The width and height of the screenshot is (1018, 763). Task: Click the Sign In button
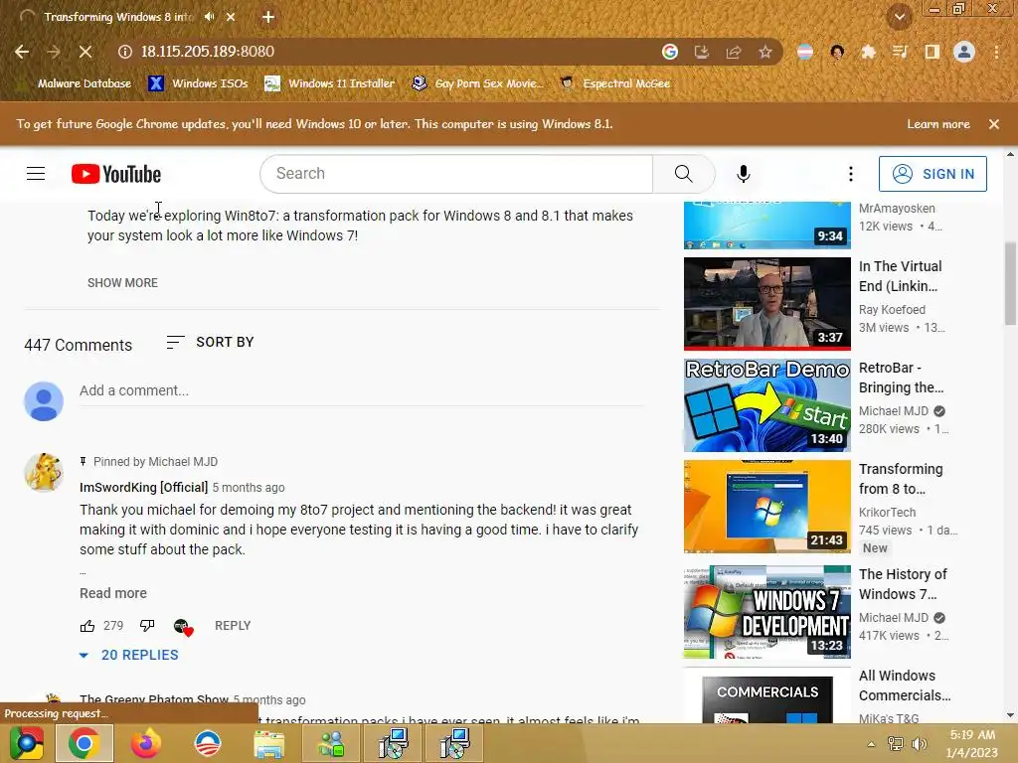click(x=933, y=174)
